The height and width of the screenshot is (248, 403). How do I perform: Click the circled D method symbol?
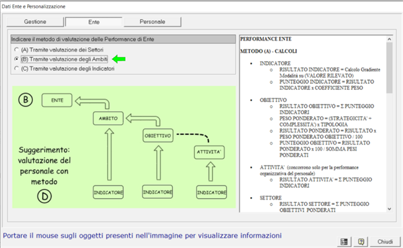coord(45,196)
